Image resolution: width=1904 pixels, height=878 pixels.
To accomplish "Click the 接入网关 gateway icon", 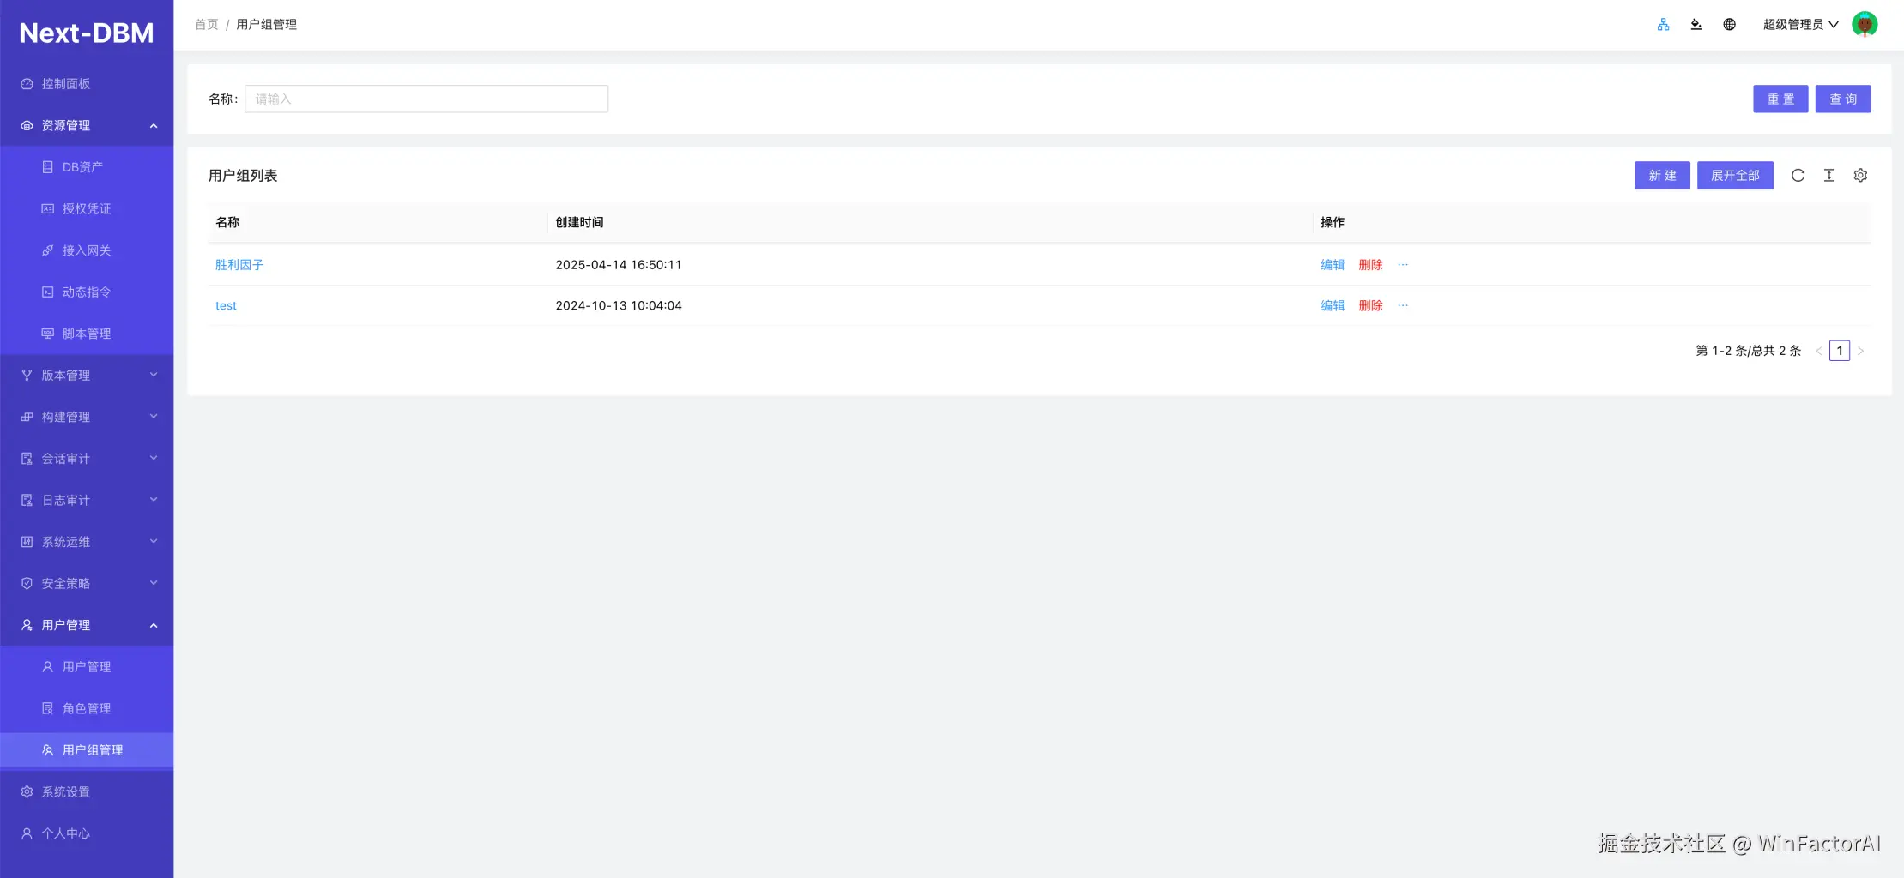I will tap(48, 250).
